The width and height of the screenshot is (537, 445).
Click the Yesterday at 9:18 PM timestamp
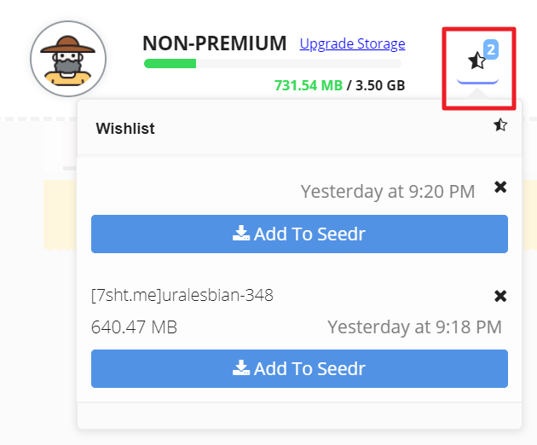coord(414,327)
